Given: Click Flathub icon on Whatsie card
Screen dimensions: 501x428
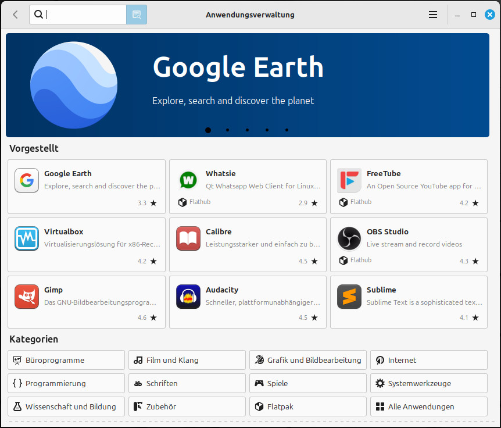Looking at the screenshot, I should click(182, 202).
